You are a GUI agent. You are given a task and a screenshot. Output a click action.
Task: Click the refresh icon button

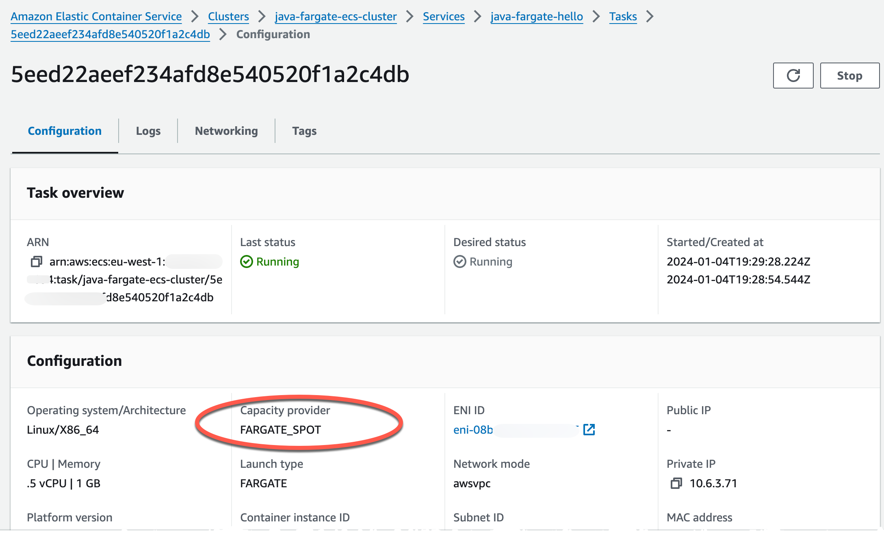793,76
